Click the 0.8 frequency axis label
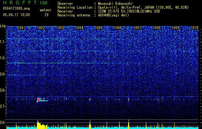Viewport: 202px width, 129px height. (3, 90)
